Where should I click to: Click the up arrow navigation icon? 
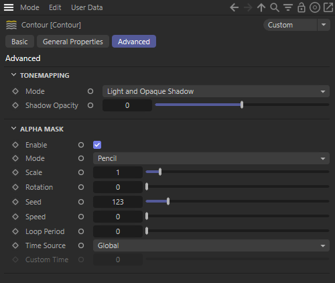click(x=261, y=7)
